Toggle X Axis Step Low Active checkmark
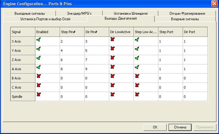219x134 pixels. [x=137, y=40]
